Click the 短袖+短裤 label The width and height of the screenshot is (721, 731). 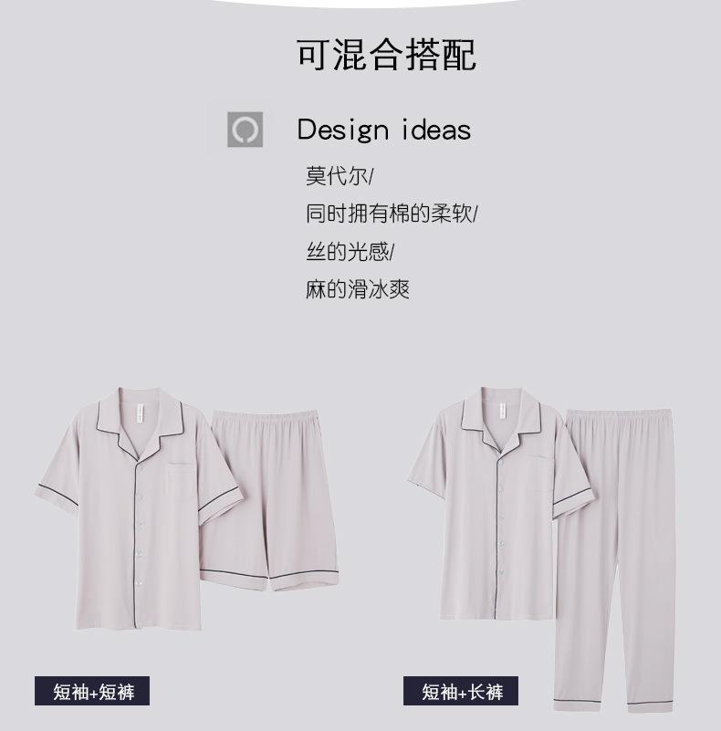pos(92,691)
